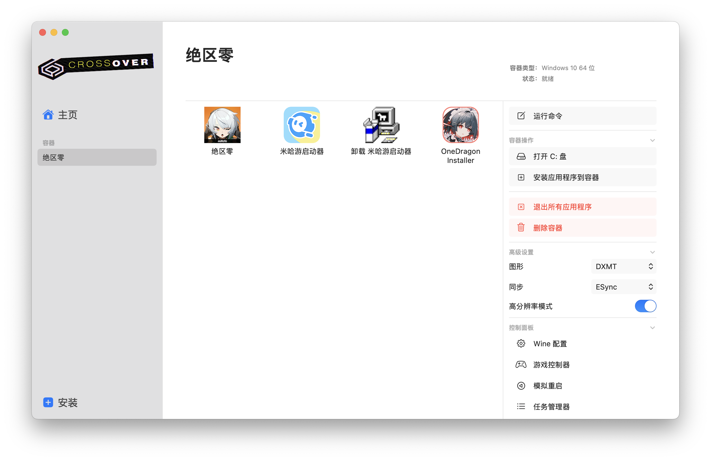
Task: Open the 米哈游启动器 launcher icon
Action: pos(302,125)
